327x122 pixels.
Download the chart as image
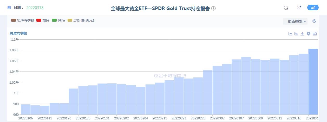coord(302,34)
